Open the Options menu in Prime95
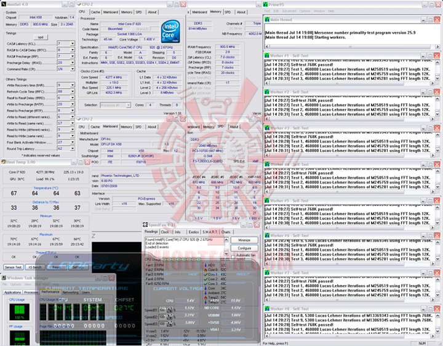443x346 pixels. (305, 11)
